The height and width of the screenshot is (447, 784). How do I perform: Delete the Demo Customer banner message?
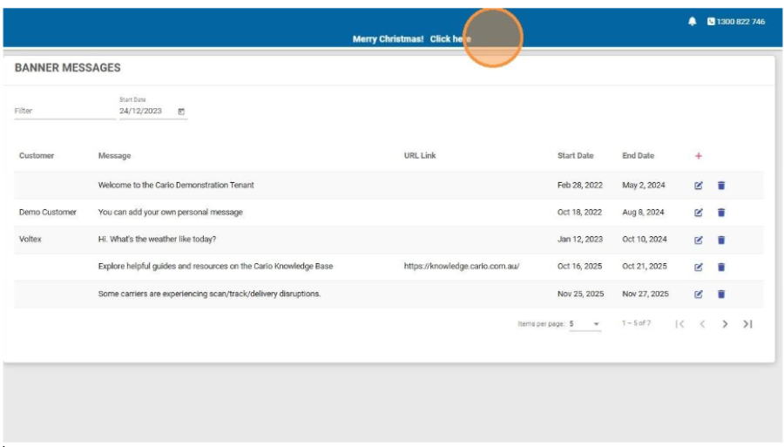pos(720,213)
